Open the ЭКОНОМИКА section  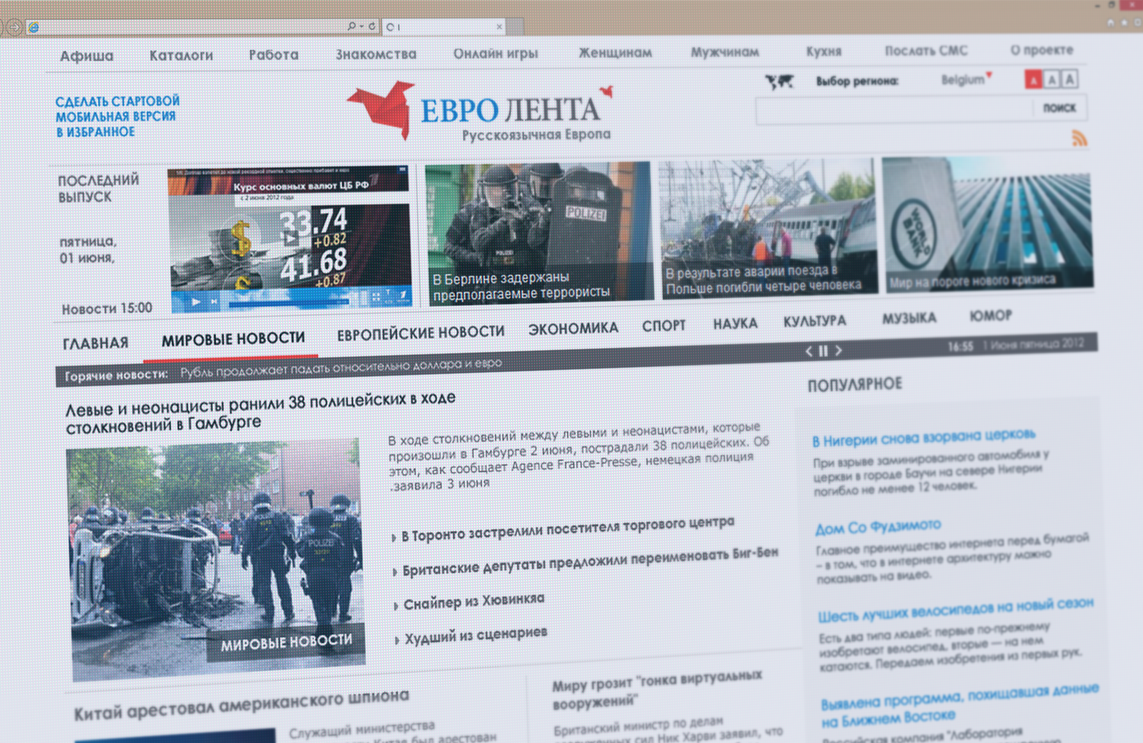(574, 327)
